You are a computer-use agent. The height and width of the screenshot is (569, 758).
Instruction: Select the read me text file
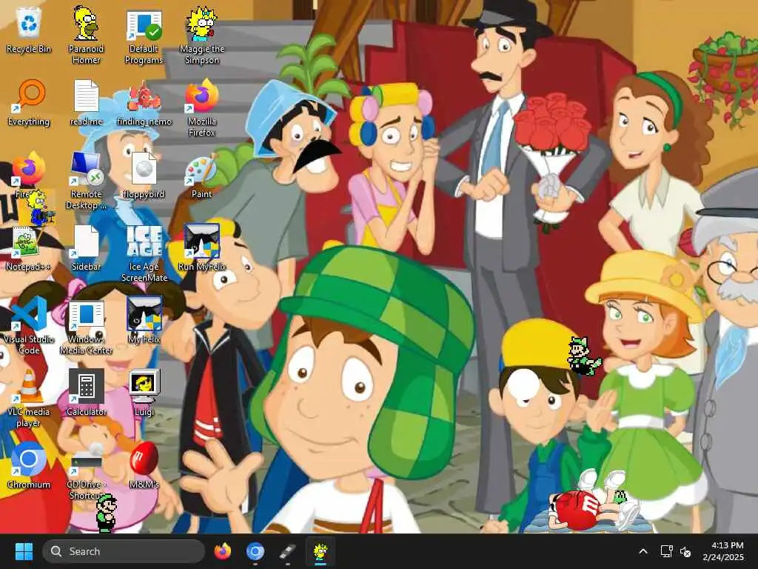coord(86,102)
